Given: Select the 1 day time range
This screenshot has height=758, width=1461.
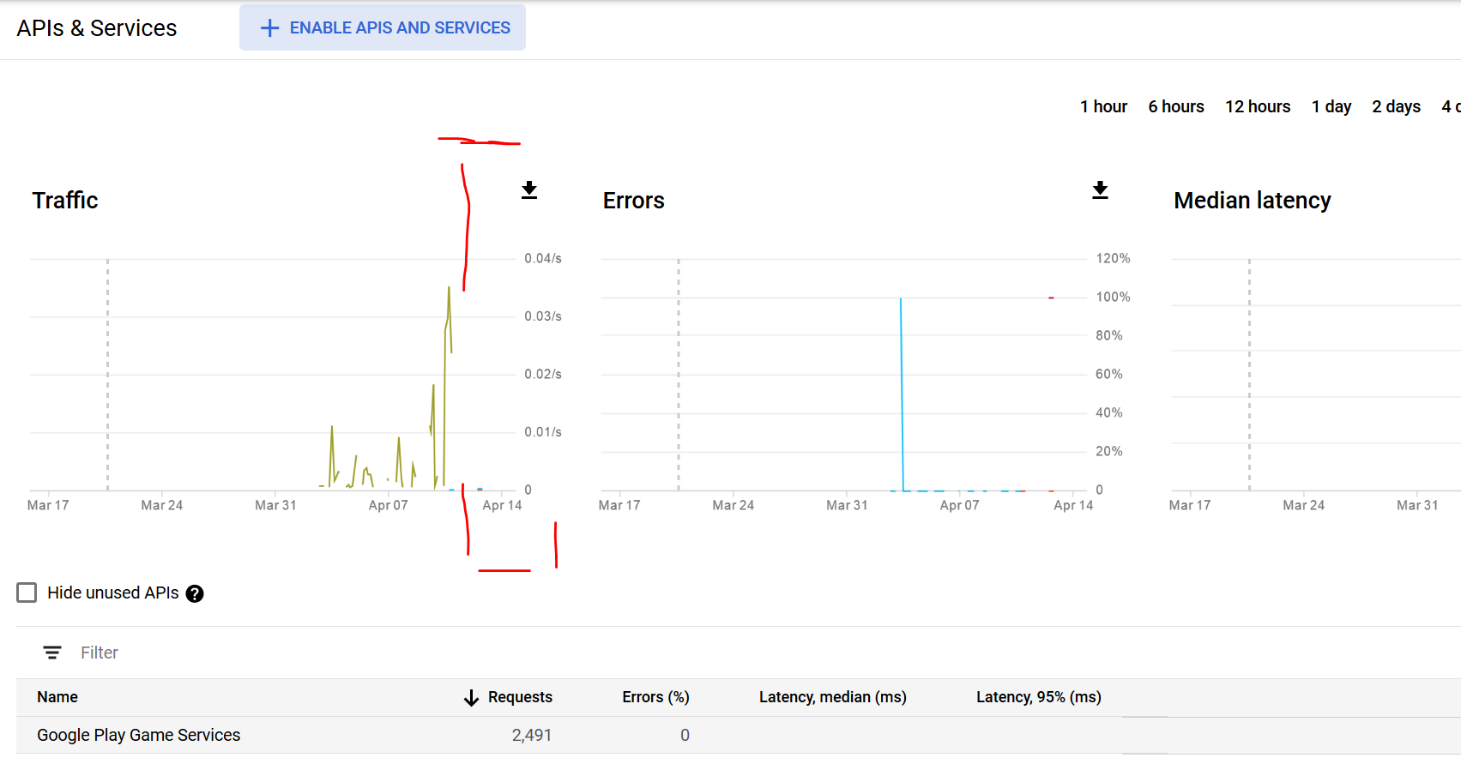Looking at the screenshot, I should 1331,106.
